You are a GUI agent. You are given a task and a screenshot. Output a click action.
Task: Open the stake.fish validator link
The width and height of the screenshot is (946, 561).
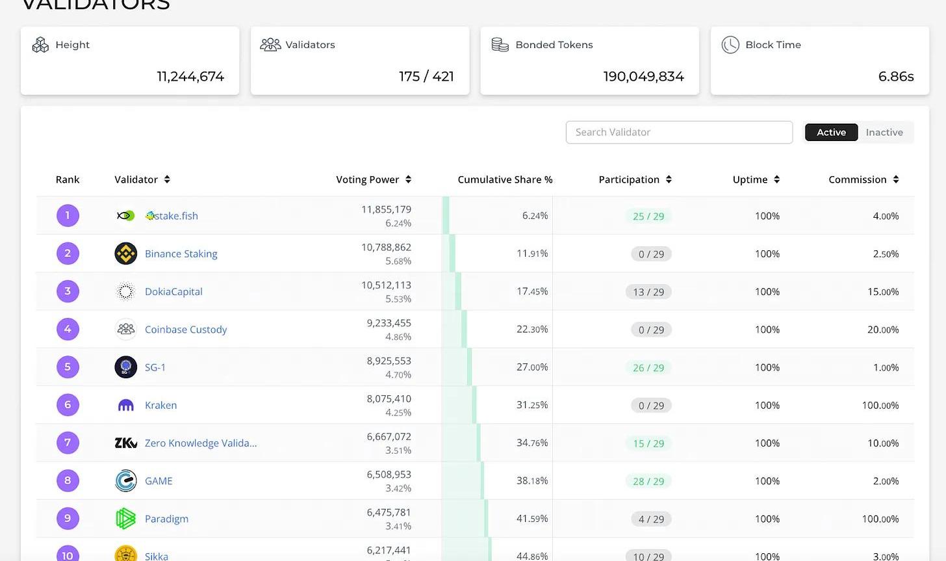pyautogui.click(x=172, y=216)
